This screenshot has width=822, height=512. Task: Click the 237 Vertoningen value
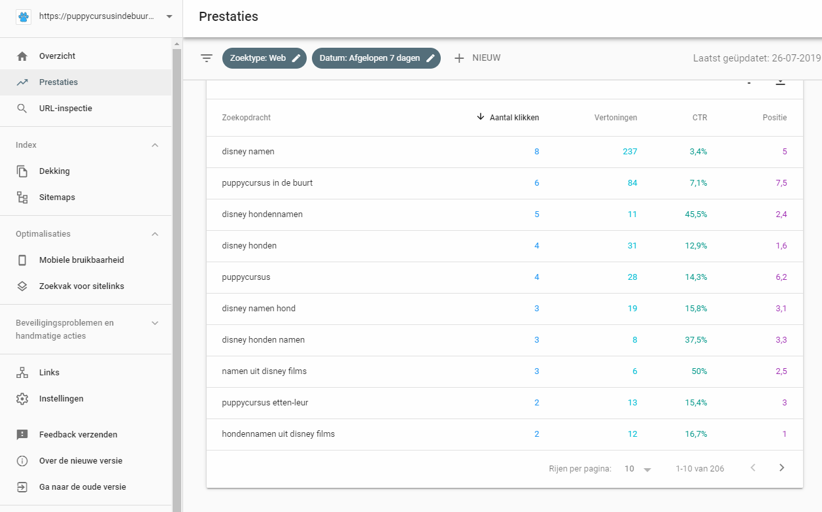tap(630, 152)
